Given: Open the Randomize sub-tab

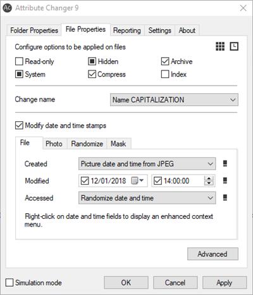Looking at the screenshot, I should (x=87, y=144).
